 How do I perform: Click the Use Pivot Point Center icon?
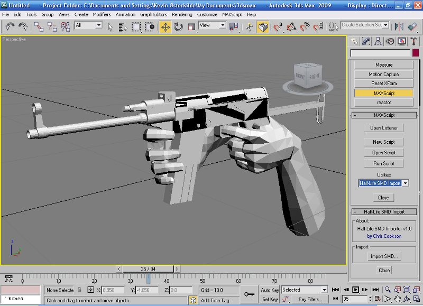[x=234, y=27]
